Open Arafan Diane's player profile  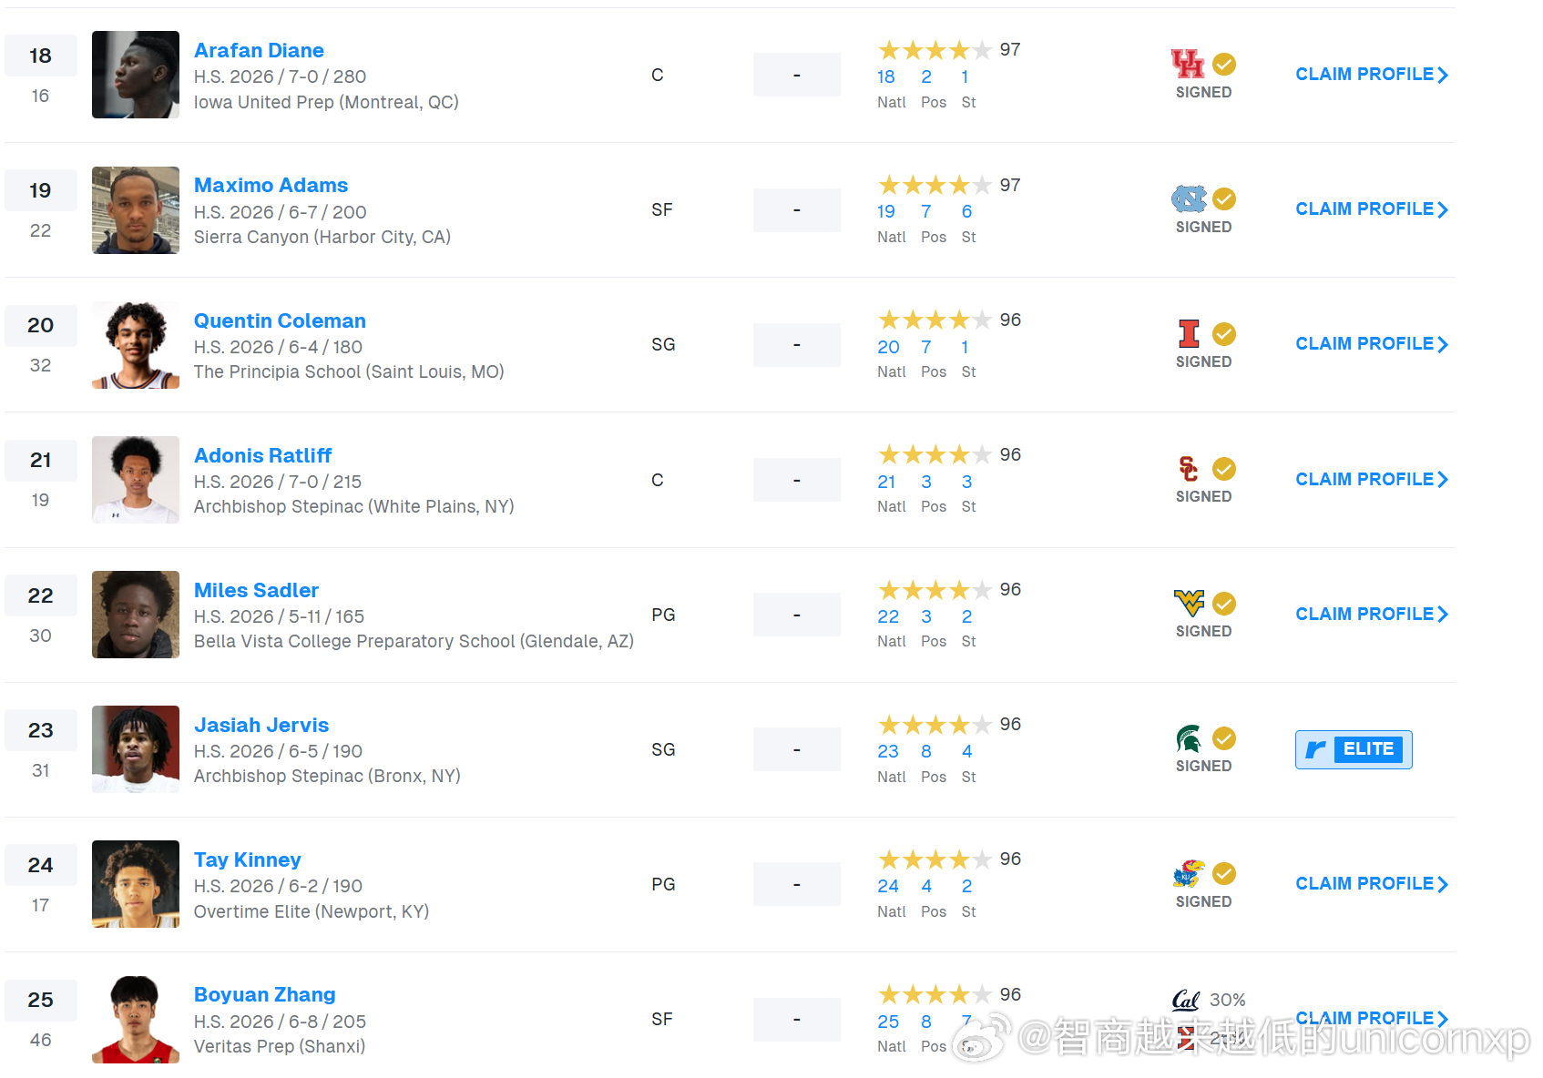click(259, 50)
